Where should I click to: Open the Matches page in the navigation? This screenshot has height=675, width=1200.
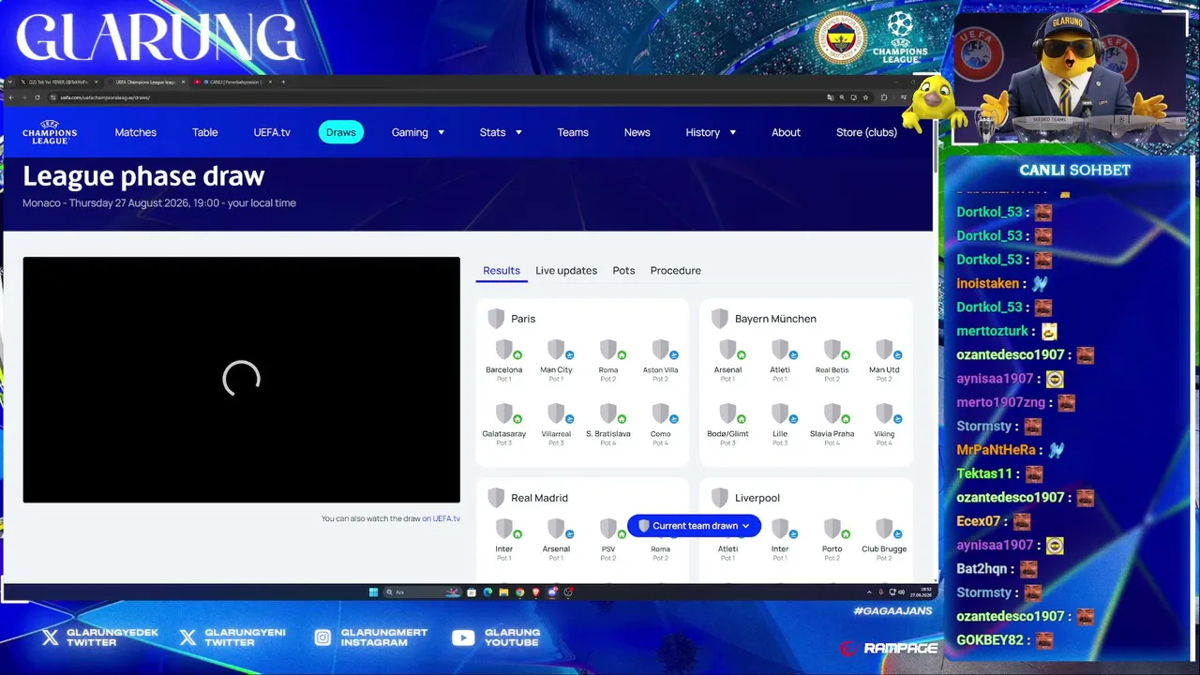click(x=136, y=132)
